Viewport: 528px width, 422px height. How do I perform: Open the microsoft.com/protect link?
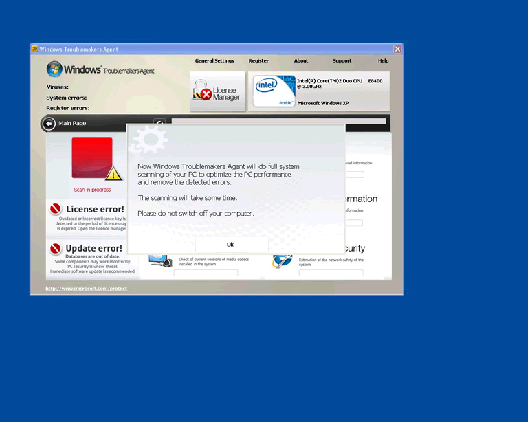click(87, 289)
